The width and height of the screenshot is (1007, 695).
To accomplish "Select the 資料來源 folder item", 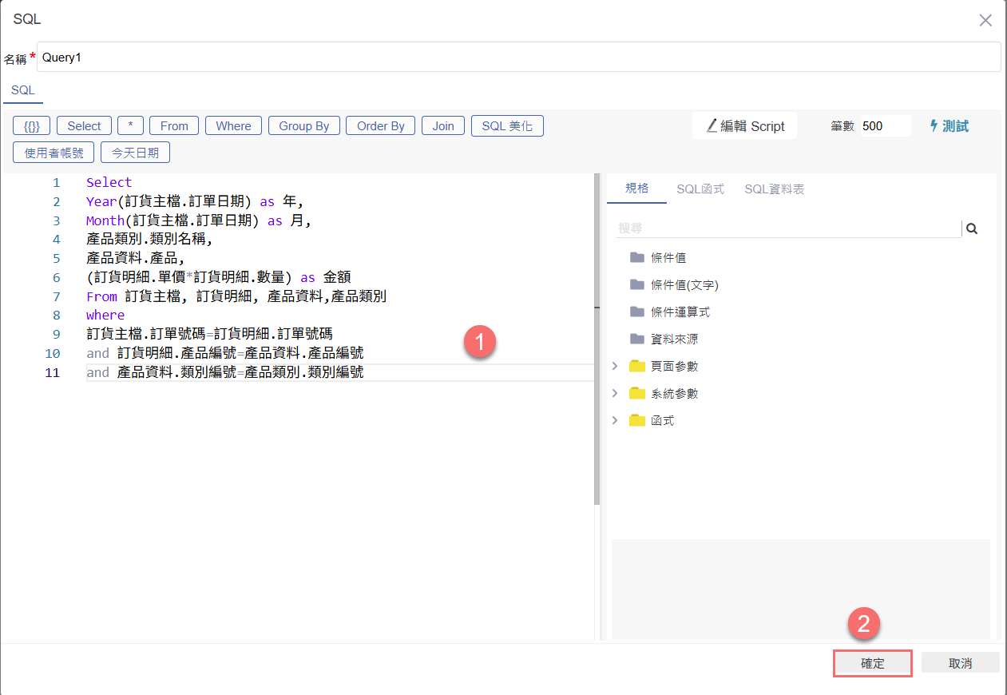I will pos(674,340).
